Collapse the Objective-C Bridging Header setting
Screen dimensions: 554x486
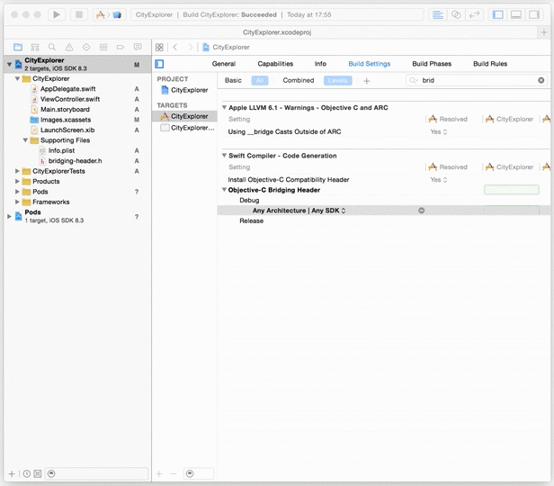coord(224,190)
